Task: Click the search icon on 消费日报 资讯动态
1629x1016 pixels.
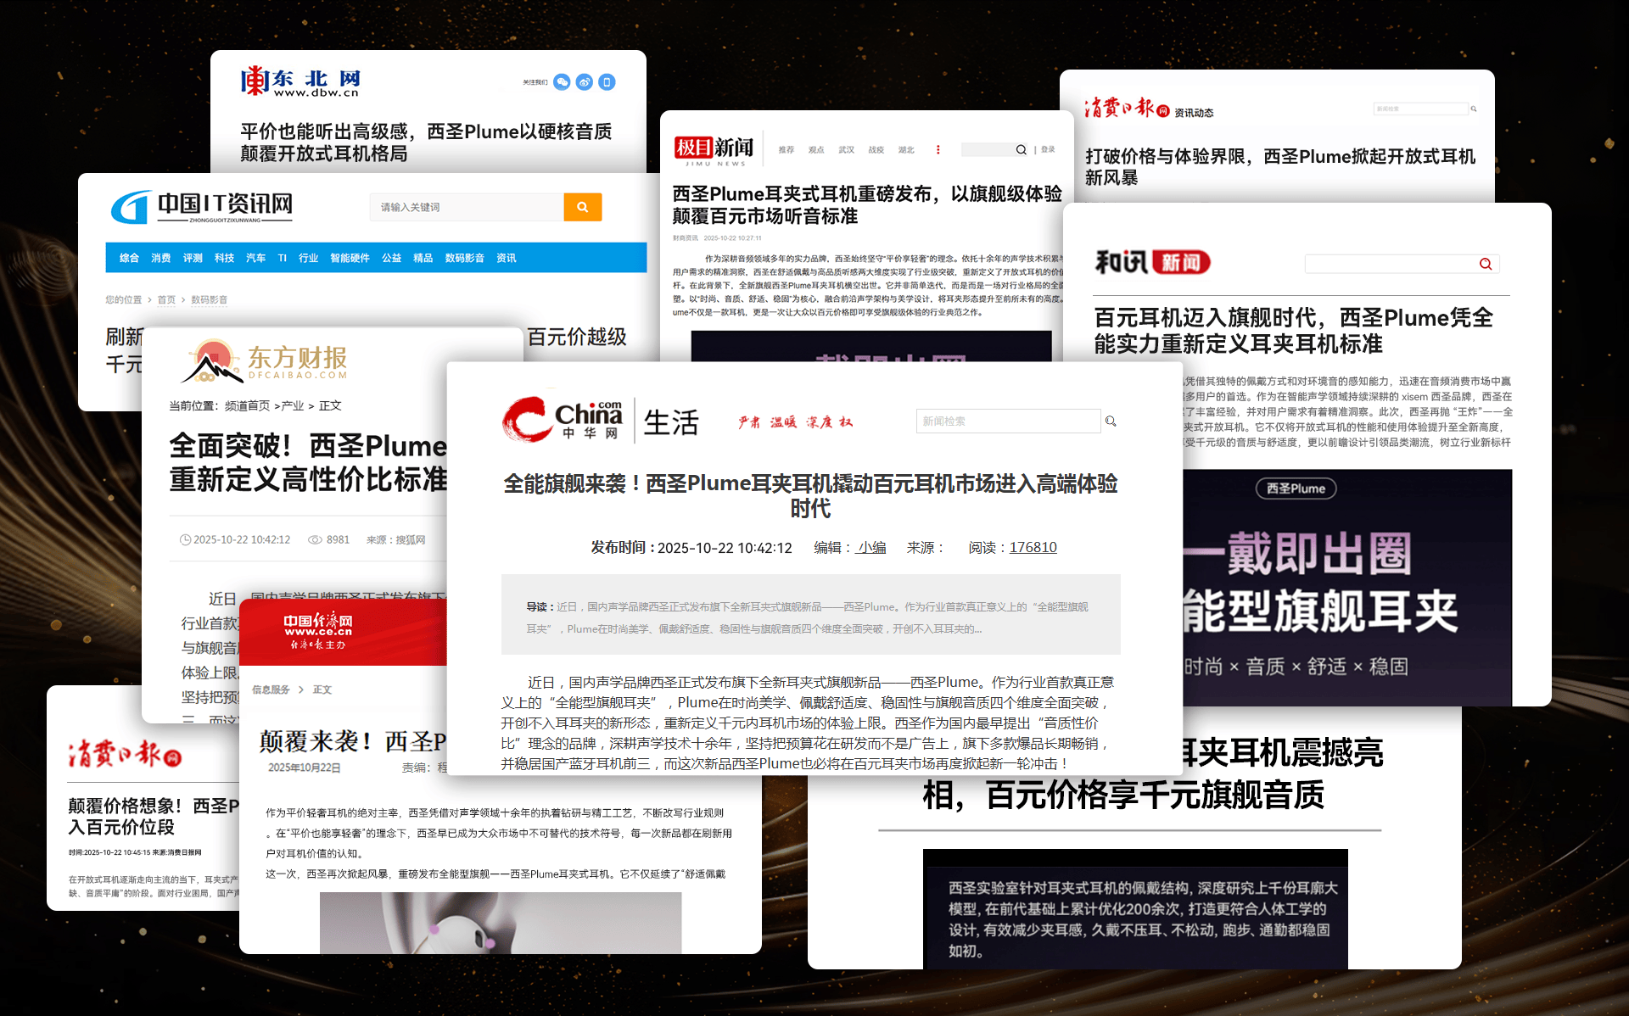Action: [x=1474, y=109]
